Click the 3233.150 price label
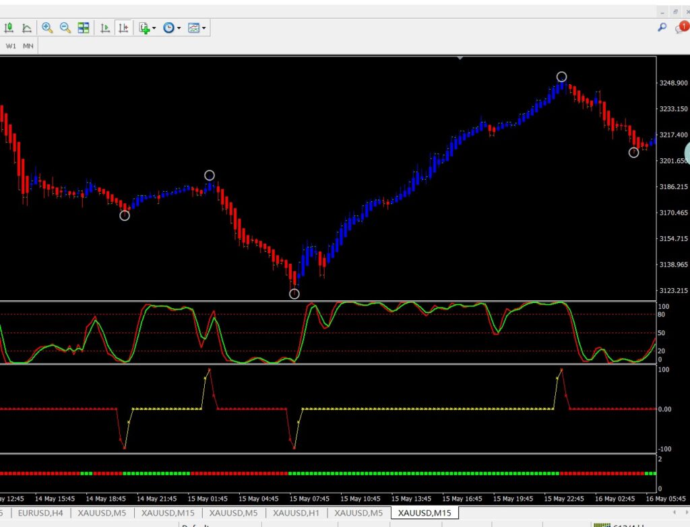 673,109
